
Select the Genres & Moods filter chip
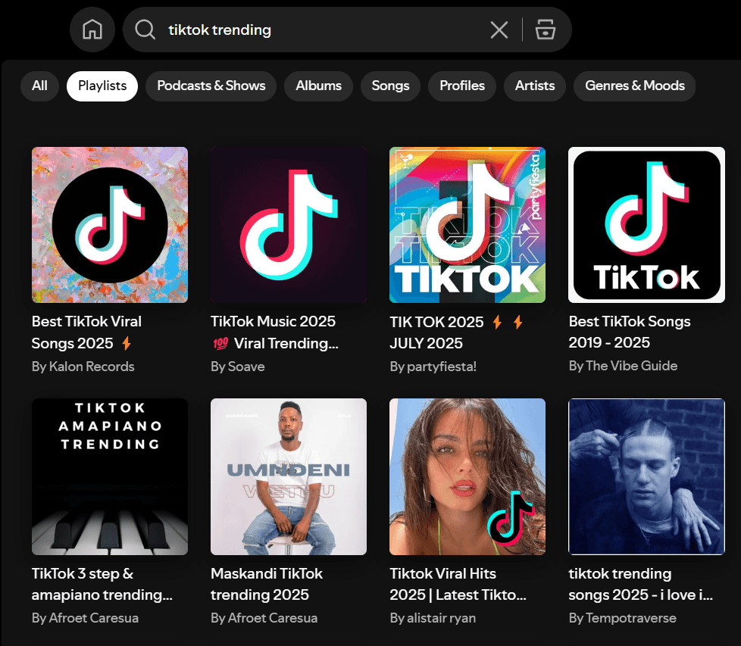pos(634,86)
